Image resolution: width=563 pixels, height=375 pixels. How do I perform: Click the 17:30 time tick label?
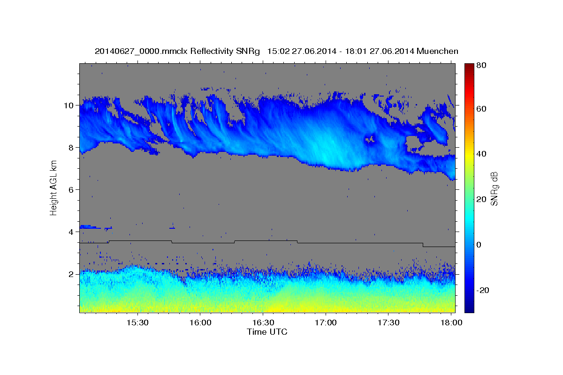389,323
